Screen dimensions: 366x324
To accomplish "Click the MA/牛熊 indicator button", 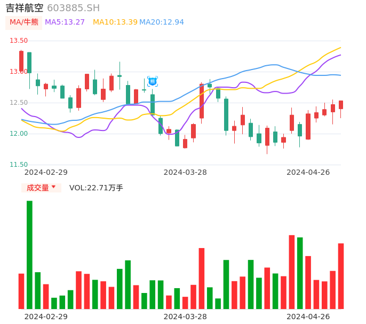I will (24, 22).
